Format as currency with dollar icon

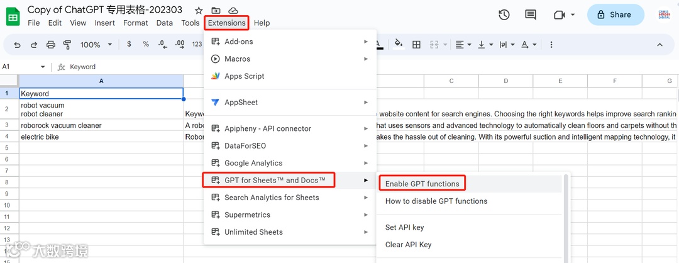pos(129,44)
